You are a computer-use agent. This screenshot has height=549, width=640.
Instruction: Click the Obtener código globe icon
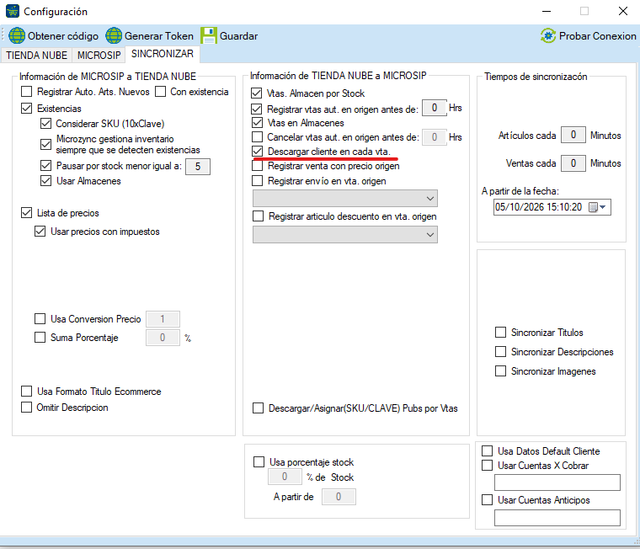pyautogui.click(x=17, y=35)
